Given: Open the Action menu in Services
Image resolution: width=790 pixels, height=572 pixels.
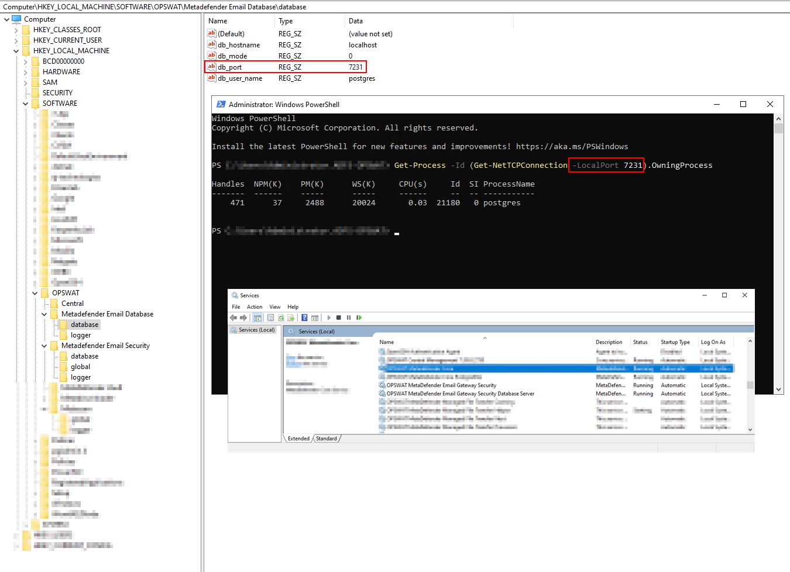Looking at the screenshot, I should (x=255, y=307).
